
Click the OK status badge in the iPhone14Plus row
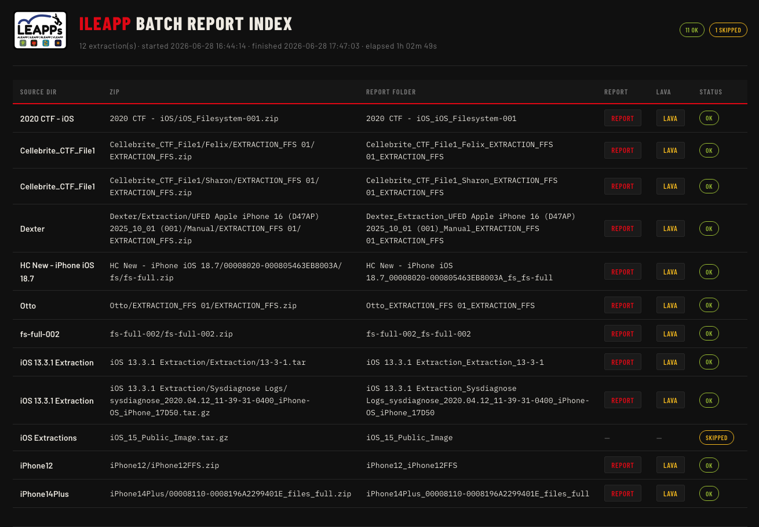pos(709,493)
